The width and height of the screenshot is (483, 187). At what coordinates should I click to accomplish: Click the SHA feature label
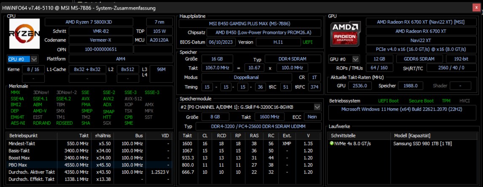86,123
